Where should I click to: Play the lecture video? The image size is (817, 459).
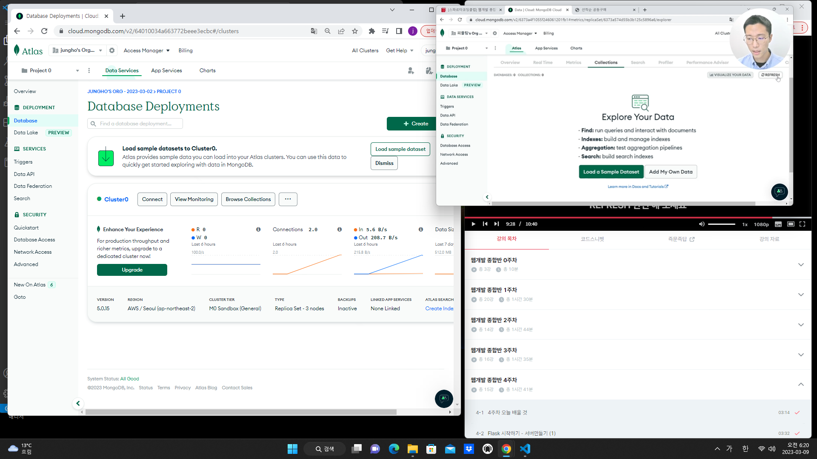(474, 224)
